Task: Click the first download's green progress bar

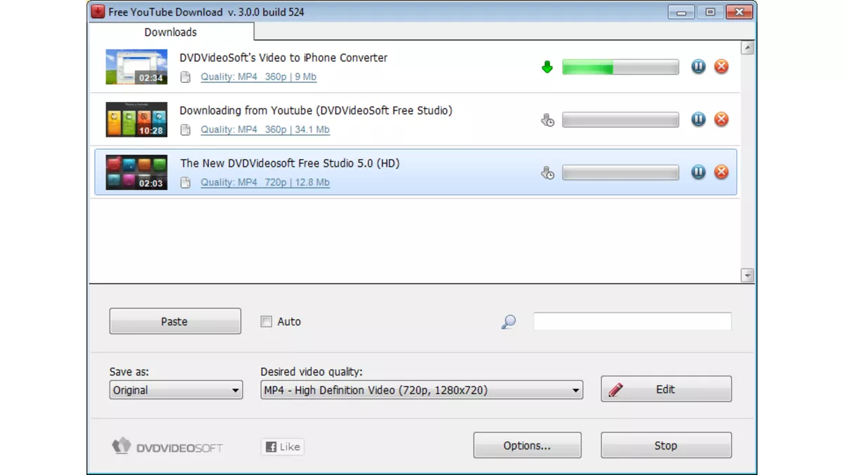Action: pos(620,68)
